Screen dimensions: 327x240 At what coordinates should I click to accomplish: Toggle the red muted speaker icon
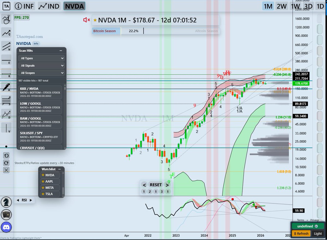(x=87, y=20)
